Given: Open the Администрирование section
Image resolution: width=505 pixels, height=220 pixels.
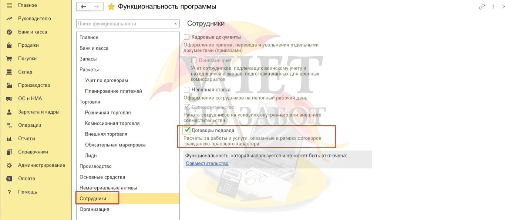Looking at the screenshot, I should [41, 165].
